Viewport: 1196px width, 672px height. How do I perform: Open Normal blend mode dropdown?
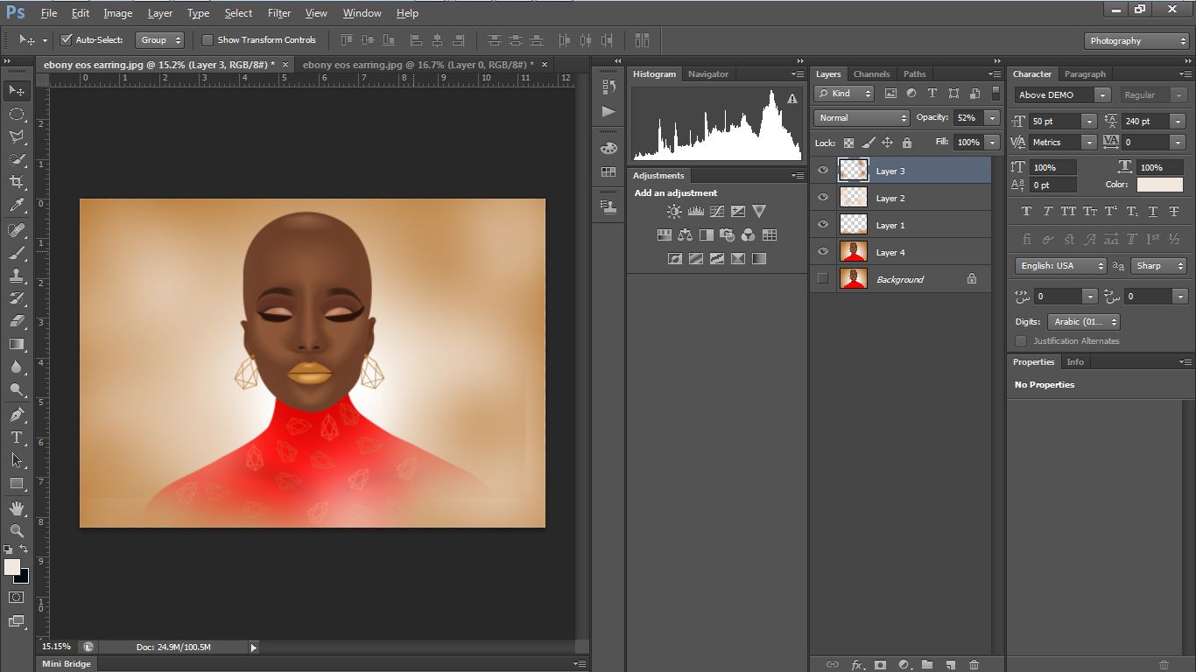coord(862,117)
